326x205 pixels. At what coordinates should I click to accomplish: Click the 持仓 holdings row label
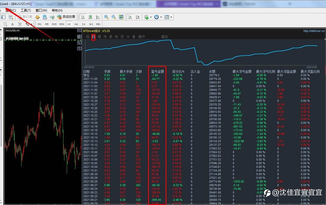coord(86,75)
